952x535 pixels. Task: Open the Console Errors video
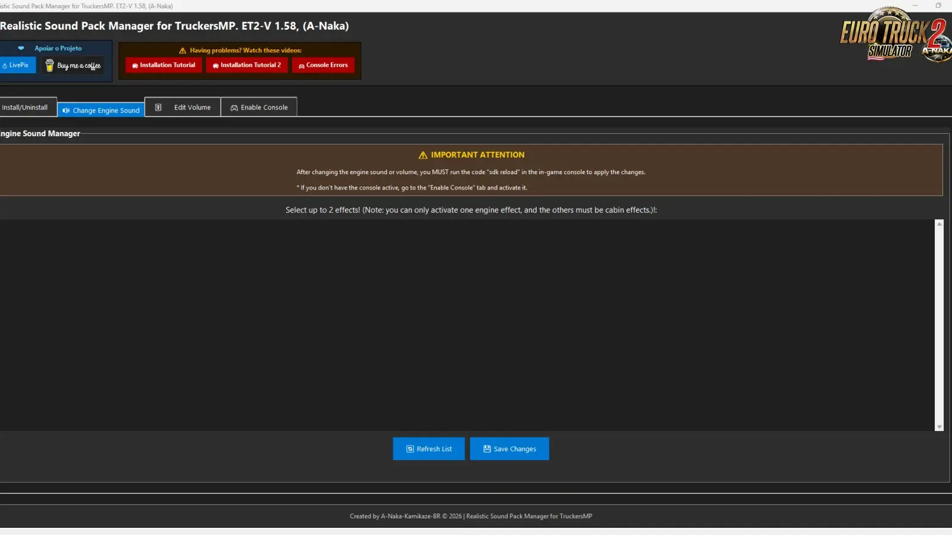(x=323, y=65)
